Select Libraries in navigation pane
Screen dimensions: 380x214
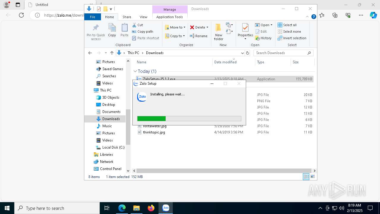[103, 155]
